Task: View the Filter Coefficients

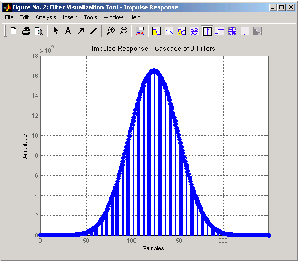Action: [x=245, y=31]
